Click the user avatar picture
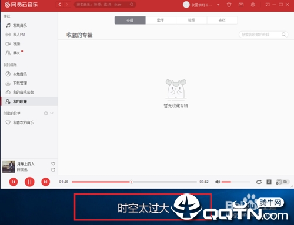Screen dimensions: 294x225 click(x=186, y=5)
